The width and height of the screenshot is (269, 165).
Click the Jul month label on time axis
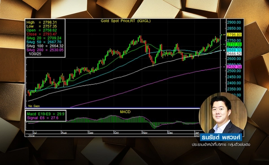point(35,133)
